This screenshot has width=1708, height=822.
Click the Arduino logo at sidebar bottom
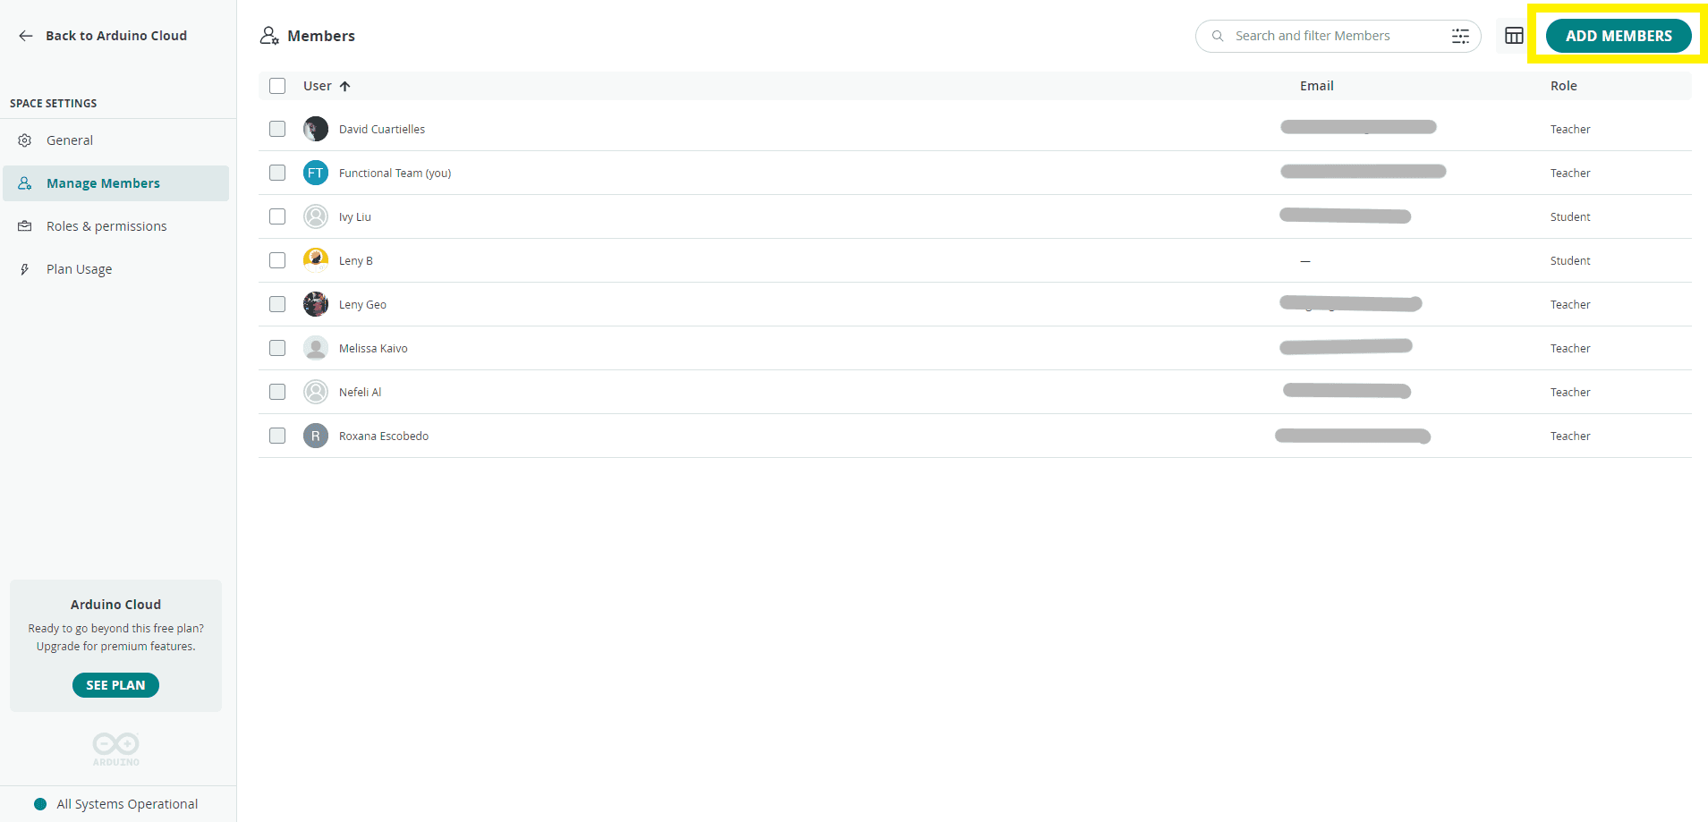pyautogui.click(x=115, y=748)
